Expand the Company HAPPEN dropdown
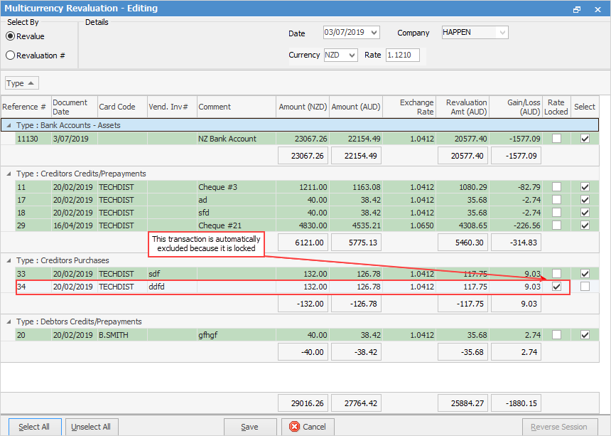 [x=502, y=33]
